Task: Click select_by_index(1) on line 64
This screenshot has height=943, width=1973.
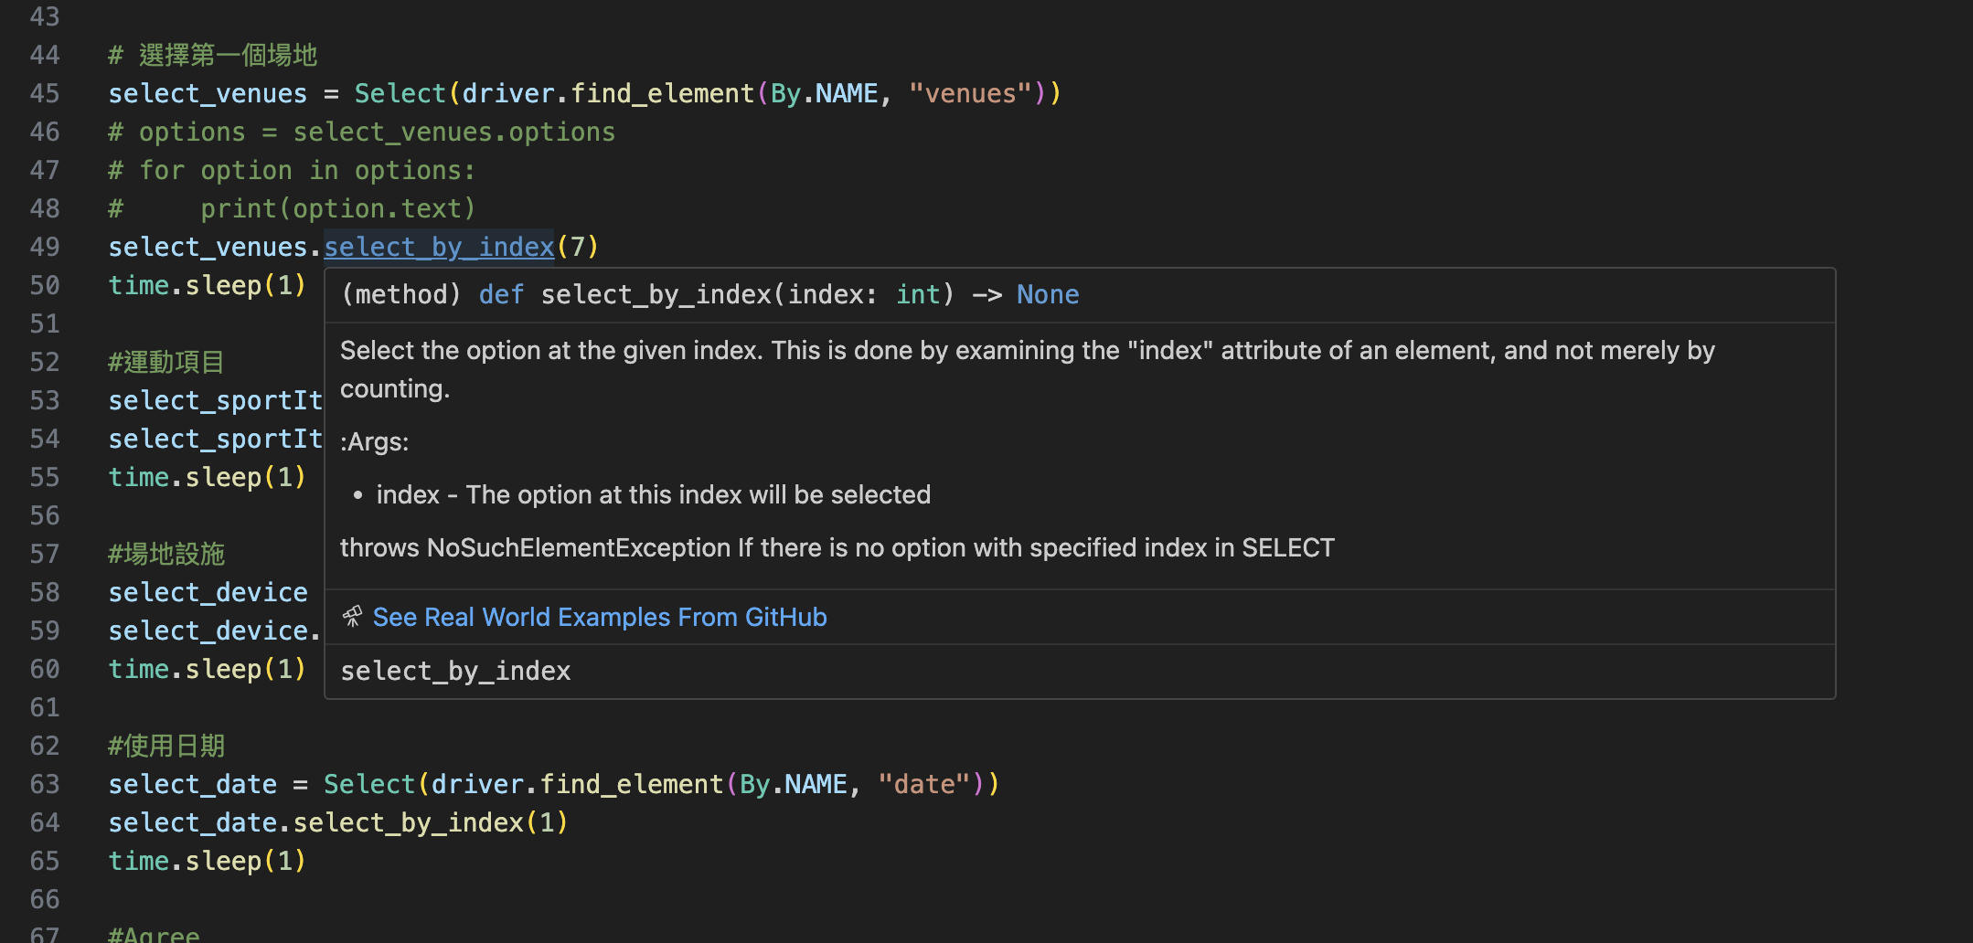Action: [x=431, y=822]
